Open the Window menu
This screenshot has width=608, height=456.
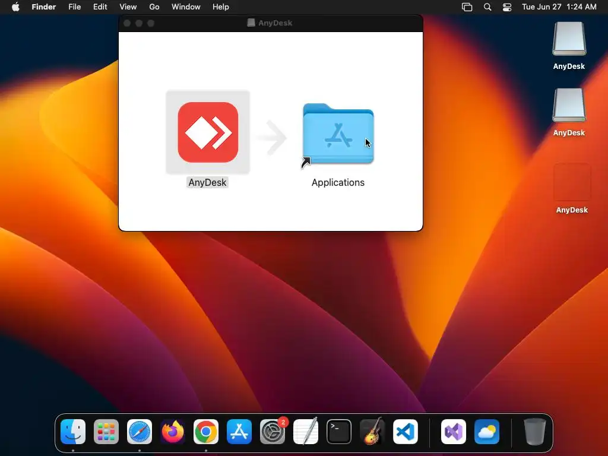tap(186, 7)
